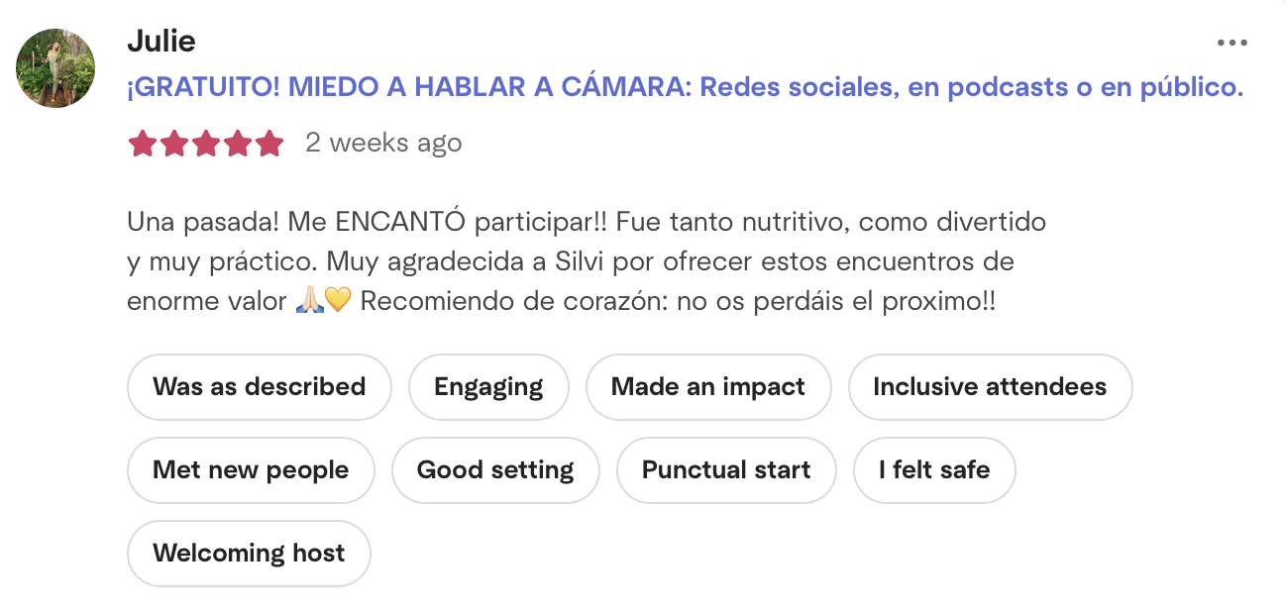Viewport: 1286px width, 610px height.
Task: Click the "Met new people" tag
Action: (251, 469)
